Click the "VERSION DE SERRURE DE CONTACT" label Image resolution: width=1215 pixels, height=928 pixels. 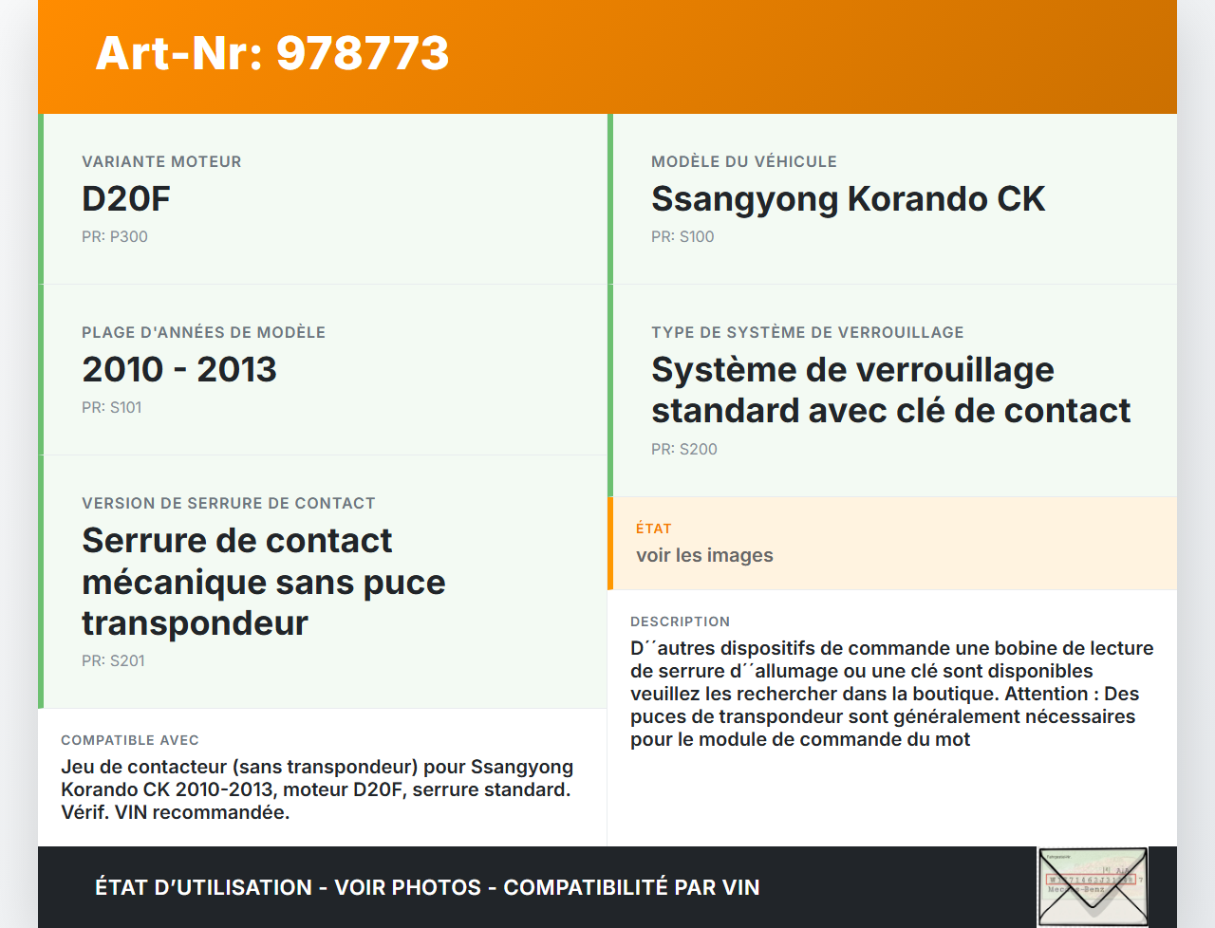(229, 503)
